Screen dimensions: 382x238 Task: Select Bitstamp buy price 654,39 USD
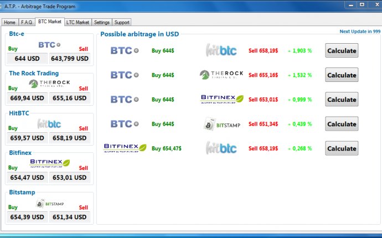pos(27,217)
